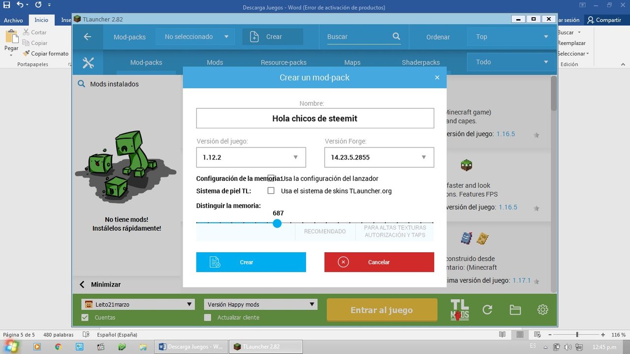Open the wrench and screwdriver tools icon

[x=88, y=62]
